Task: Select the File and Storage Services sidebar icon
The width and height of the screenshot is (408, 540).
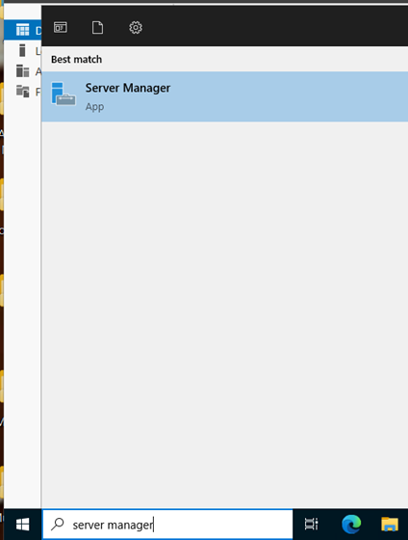Action: pyautogui.click(x=23, y=92)
